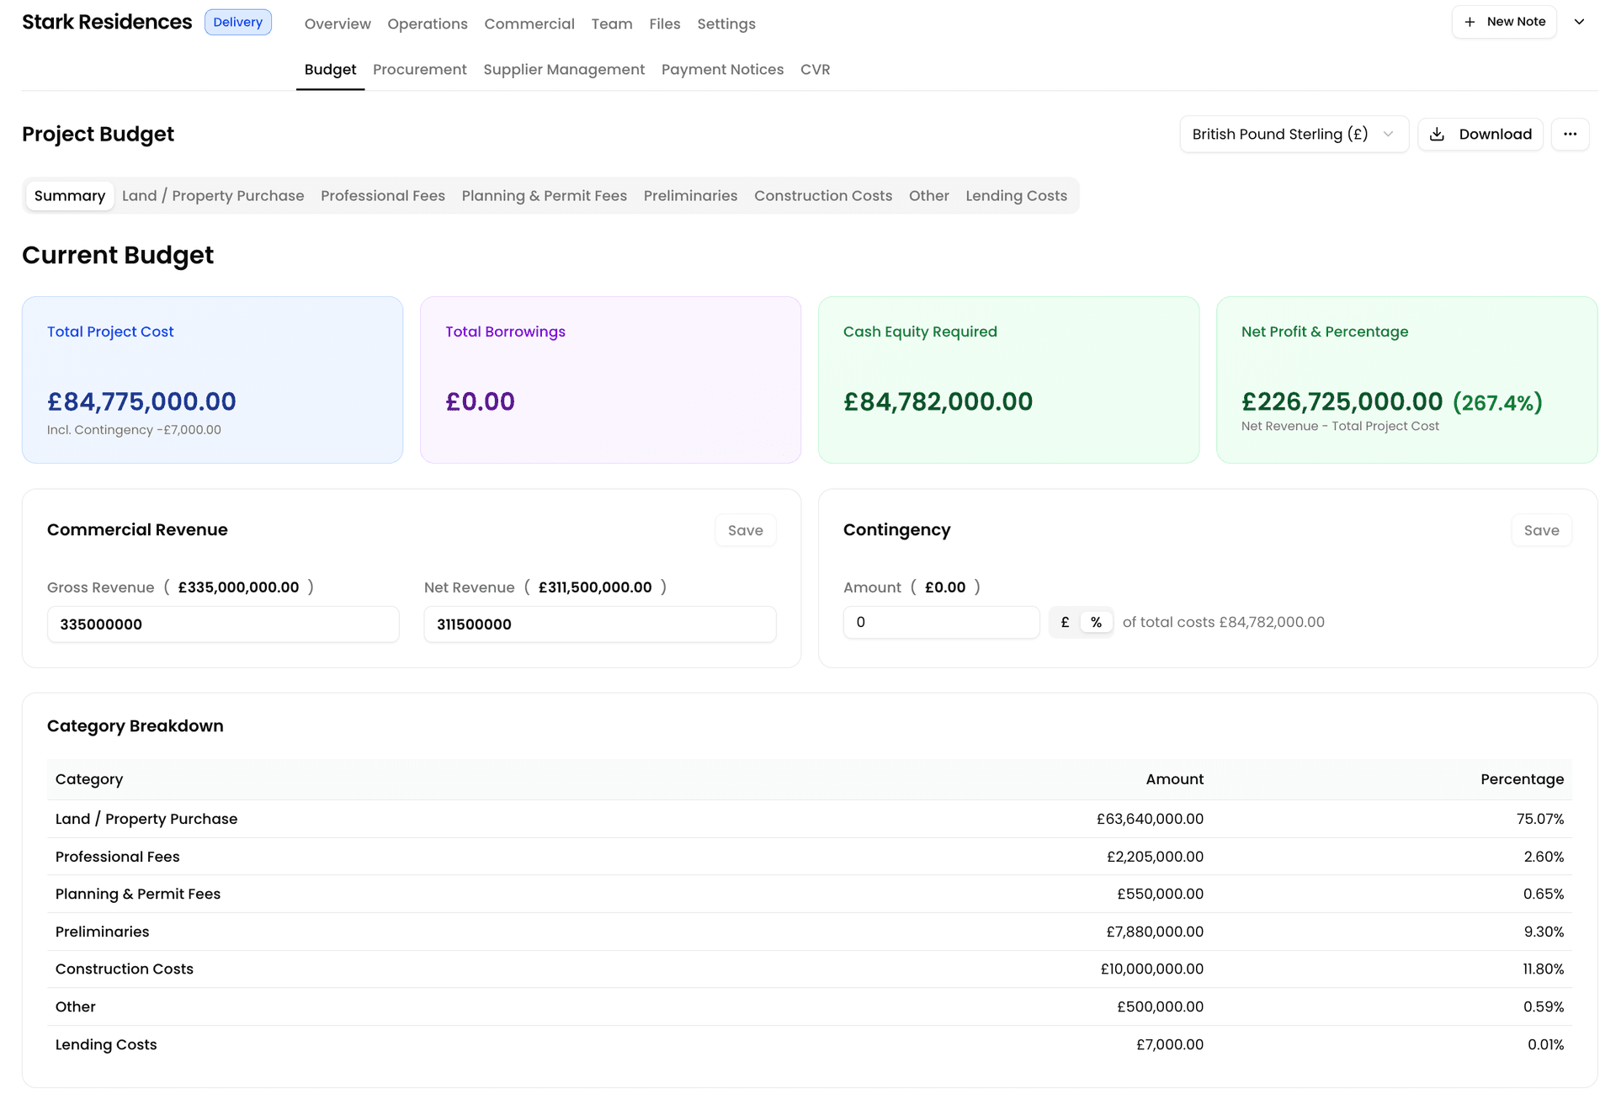Expand the chevron next to New Note
The height and width of the screenshot is (1099, 1616).
[x=1581, y=21]
